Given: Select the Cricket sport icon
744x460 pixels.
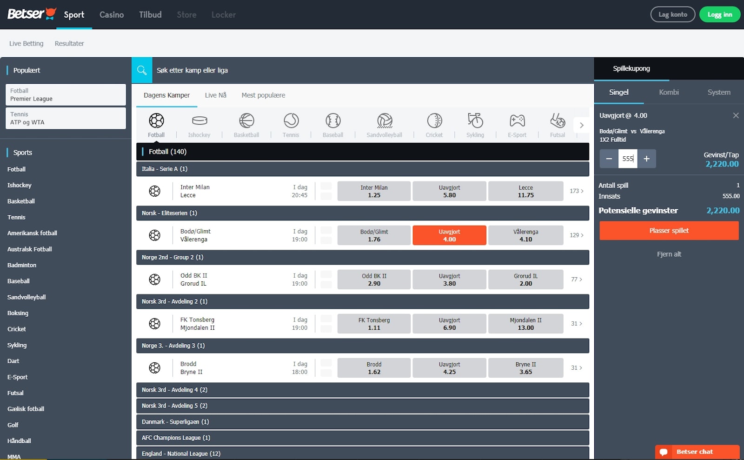Looking at the screenshot, I should coord(434,121).
